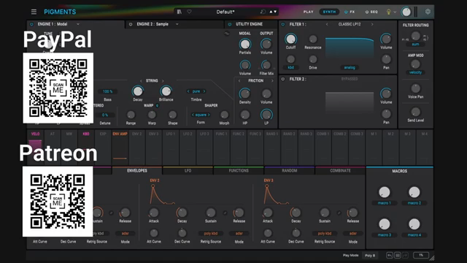Load previous preset with the up arrow
The height and width of the screenshot is (263, 467).
(271, 12)
